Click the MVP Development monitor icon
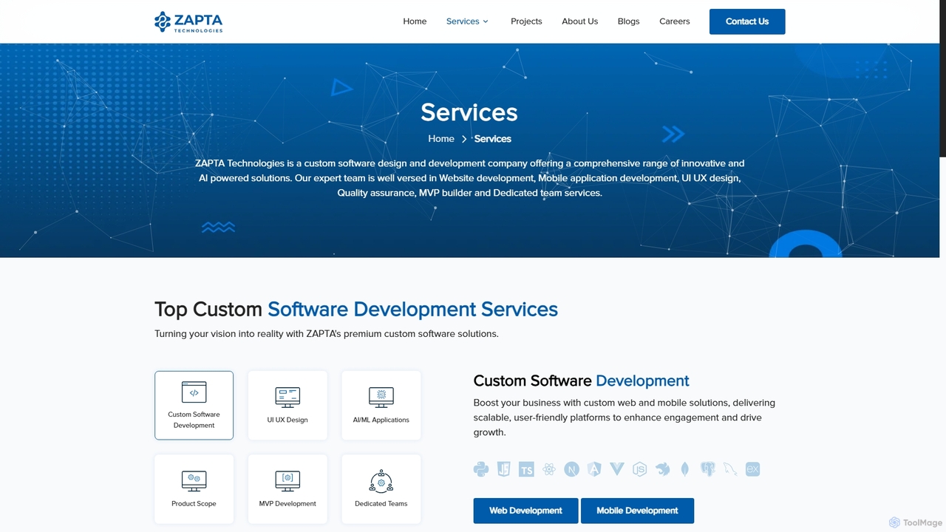 point(287,481)
